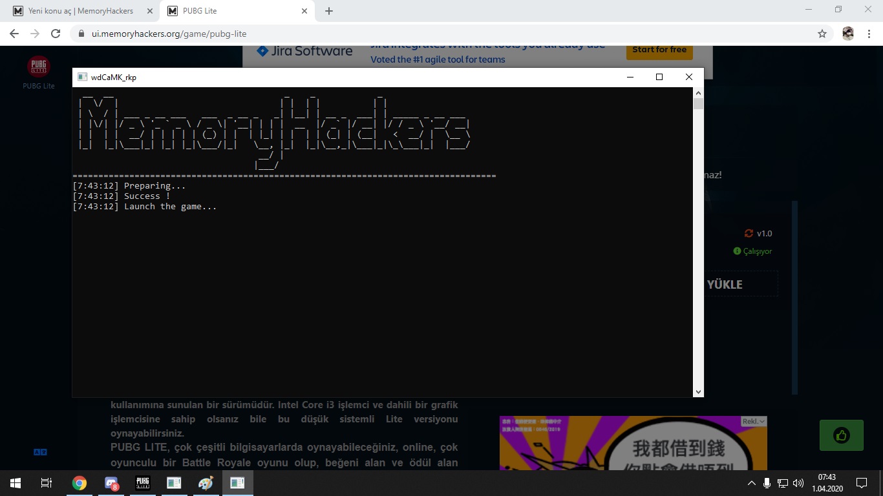Screen dimensions: 883x496
Task: Click the console line "Success !"
Action: pyautogui.click(x=147, y=196)
